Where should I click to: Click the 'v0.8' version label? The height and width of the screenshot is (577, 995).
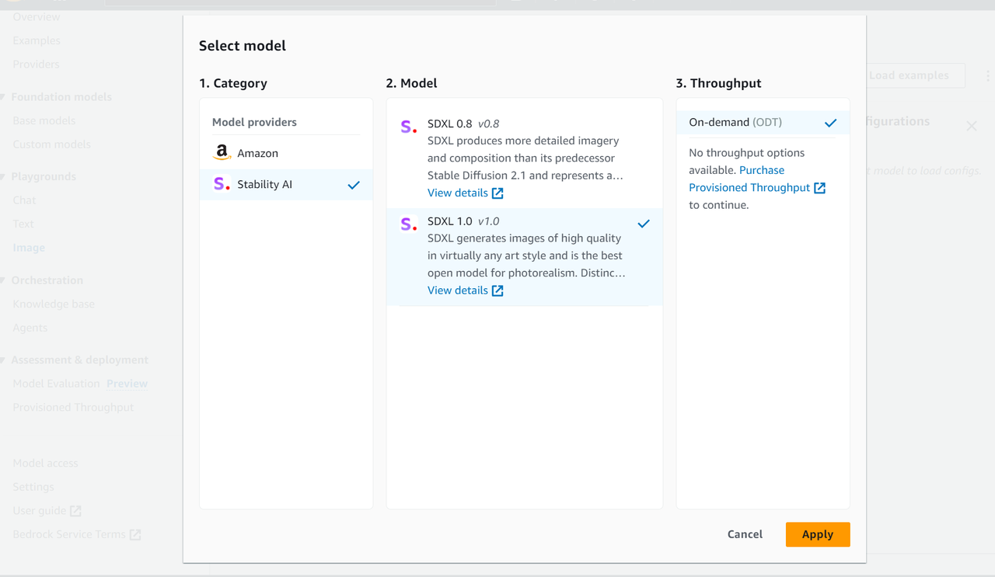pos(488,123)
